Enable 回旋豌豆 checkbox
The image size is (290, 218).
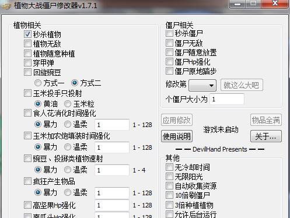click(x=27, y=72)
